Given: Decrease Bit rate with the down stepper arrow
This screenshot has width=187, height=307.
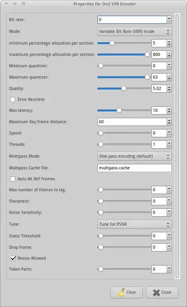Looking at the screenshot, I should 169,22.
